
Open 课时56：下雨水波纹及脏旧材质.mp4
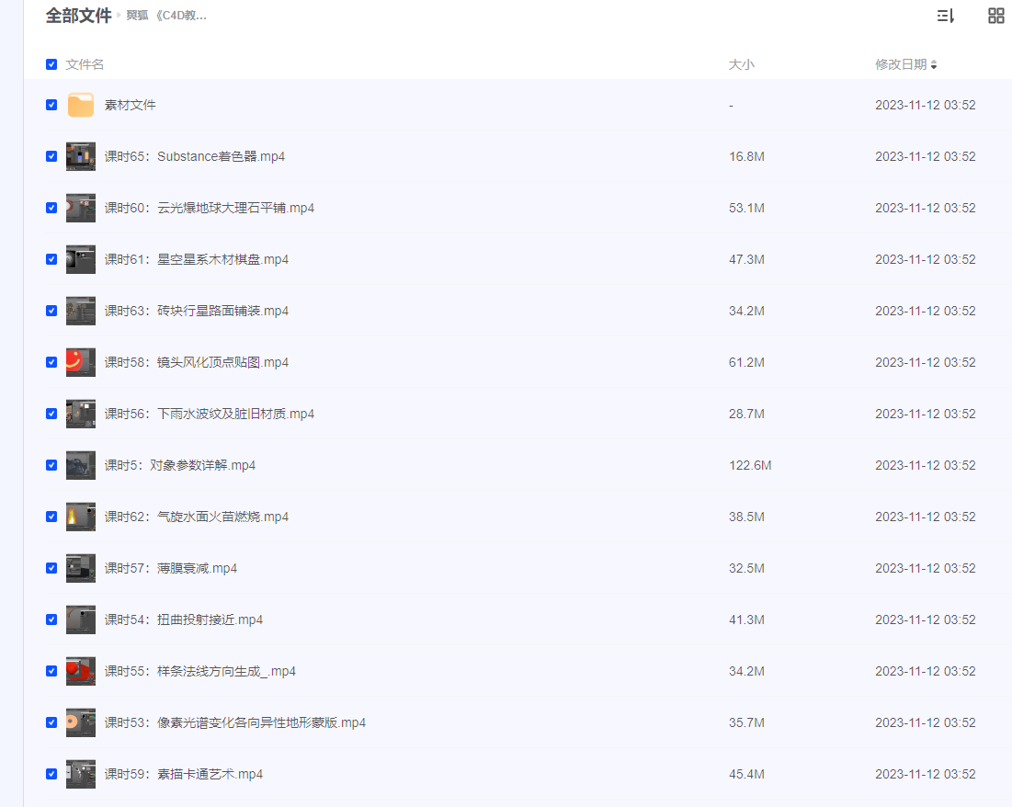[x=209, y=414]
